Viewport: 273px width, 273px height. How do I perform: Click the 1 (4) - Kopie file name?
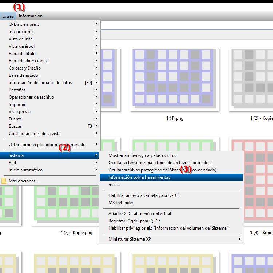(261, 233)
